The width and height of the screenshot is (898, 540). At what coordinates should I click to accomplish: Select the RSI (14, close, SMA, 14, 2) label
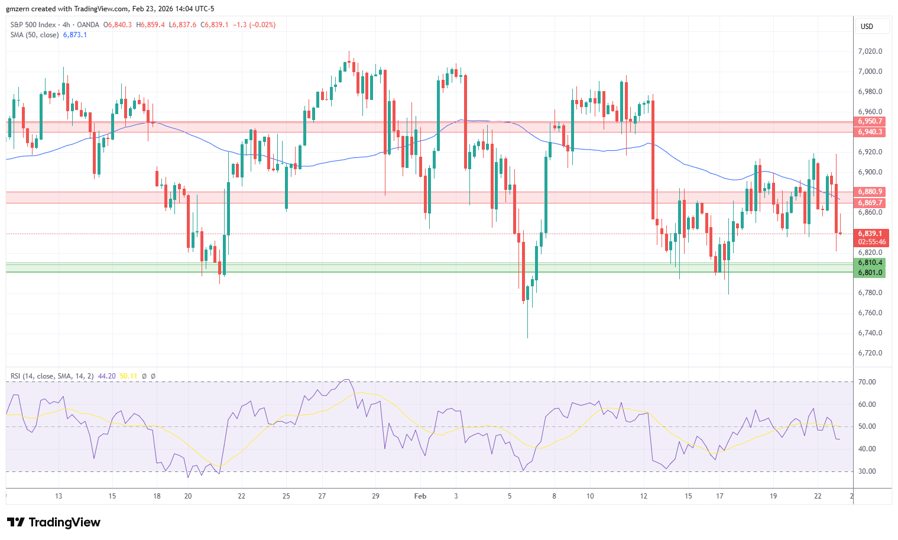52,376
